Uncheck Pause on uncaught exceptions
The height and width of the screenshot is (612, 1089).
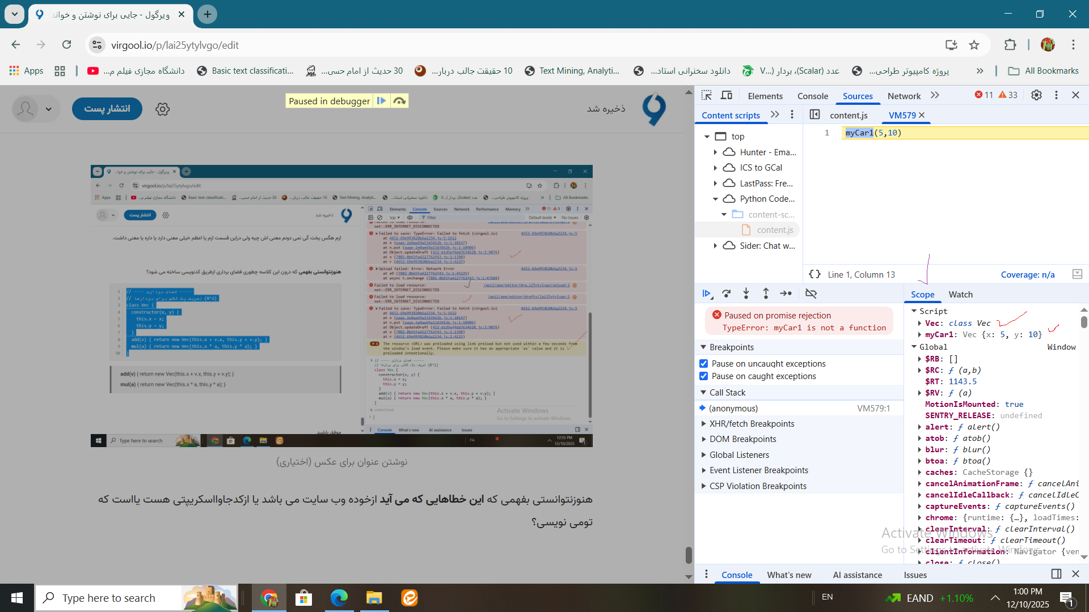704,364
